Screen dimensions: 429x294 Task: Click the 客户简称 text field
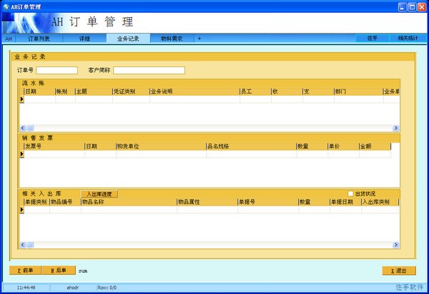(x=149, y=70)
